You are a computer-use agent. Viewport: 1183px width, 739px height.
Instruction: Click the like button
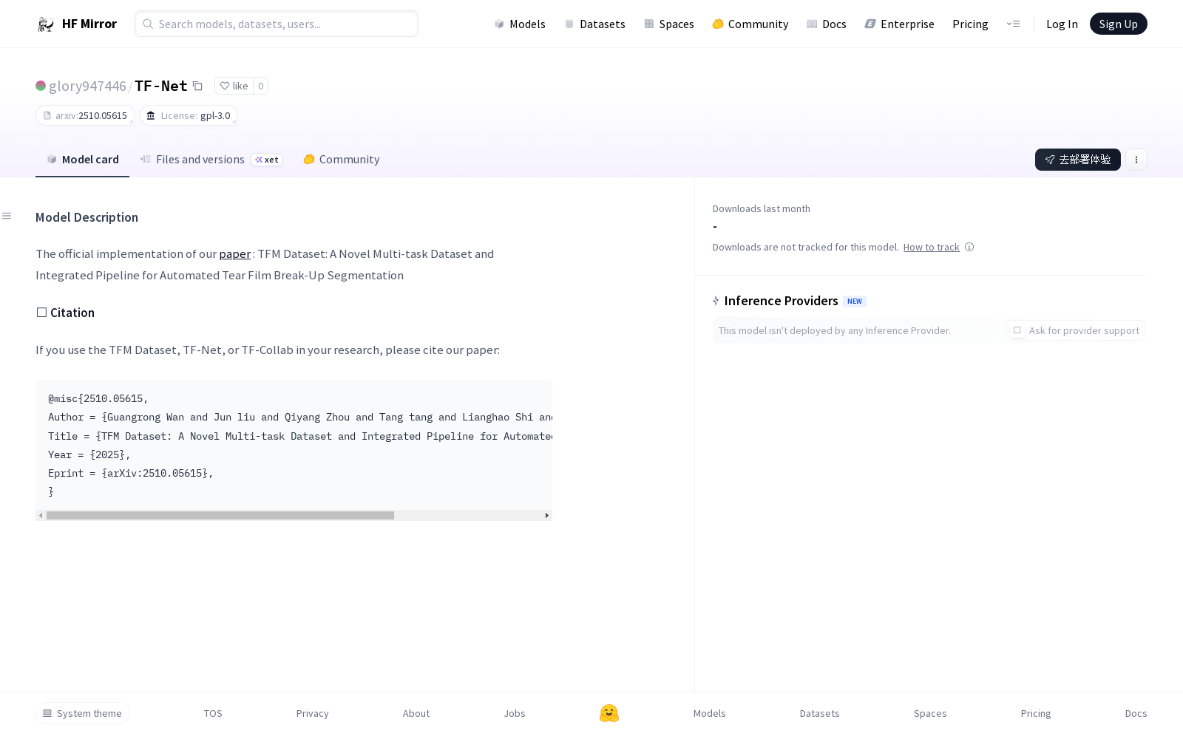tap(234, 86)
